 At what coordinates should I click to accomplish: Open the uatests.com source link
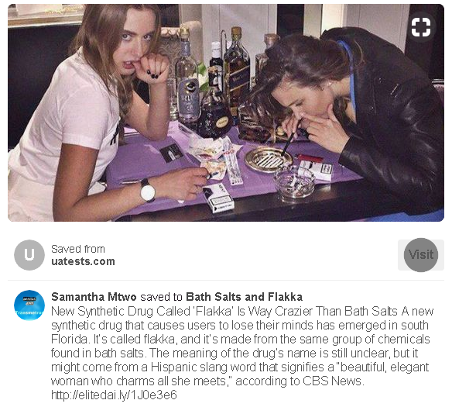[x=83, y=261]
